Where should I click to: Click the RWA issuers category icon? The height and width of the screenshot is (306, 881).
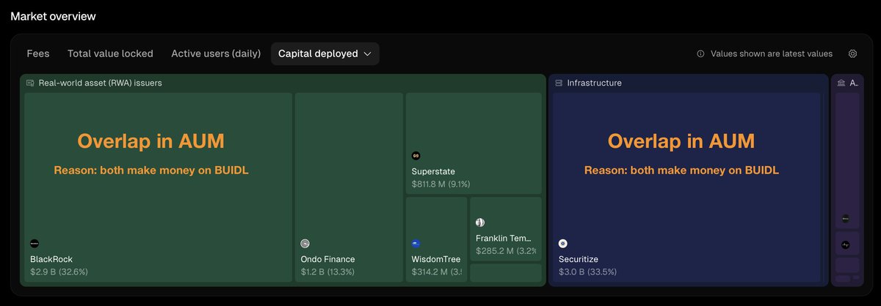tap(30, 83)
